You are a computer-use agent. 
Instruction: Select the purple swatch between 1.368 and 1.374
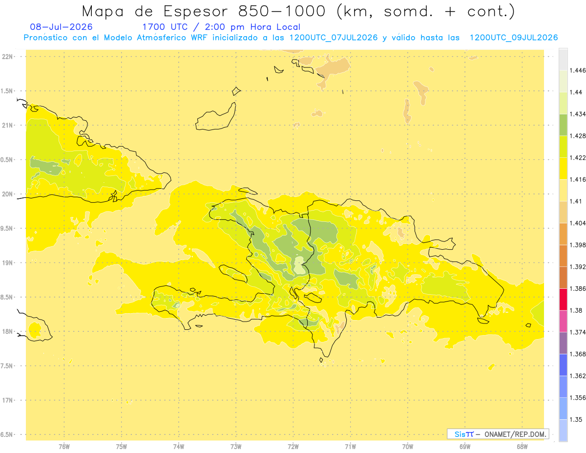pyautogui.click(x=563, y=343)
